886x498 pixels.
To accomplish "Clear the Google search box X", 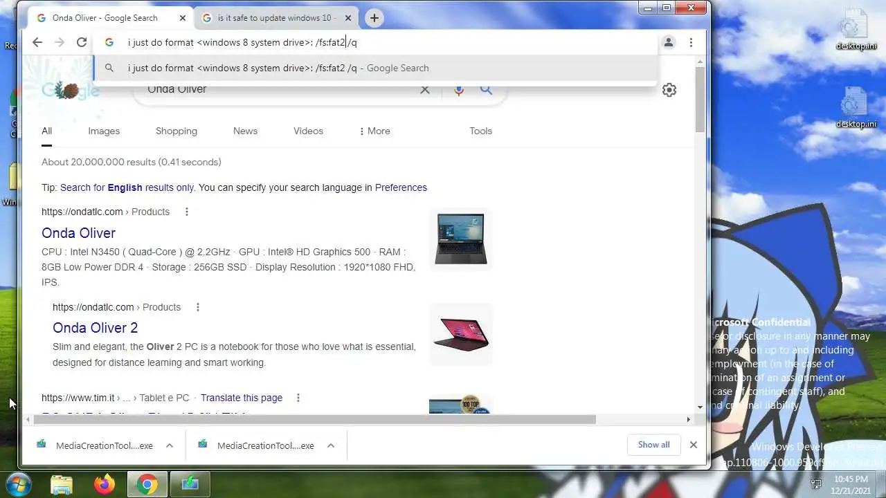I will (425, 89).
